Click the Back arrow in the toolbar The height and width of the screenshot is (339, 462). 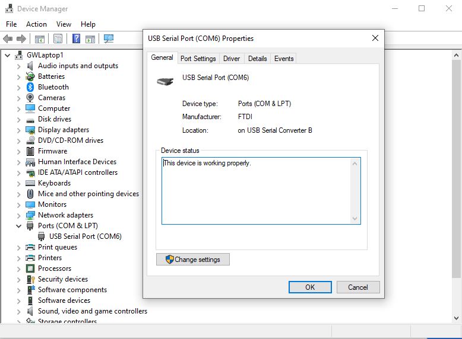[x=8, y=39]
